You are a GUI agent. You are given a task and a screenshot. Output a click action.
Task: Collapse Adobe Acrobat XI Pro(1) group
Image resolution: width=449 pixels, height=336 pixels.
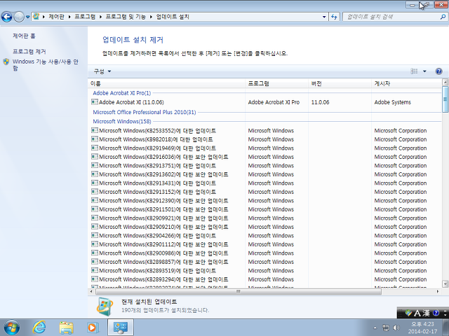pyautogui.click(x=121, y=93)
